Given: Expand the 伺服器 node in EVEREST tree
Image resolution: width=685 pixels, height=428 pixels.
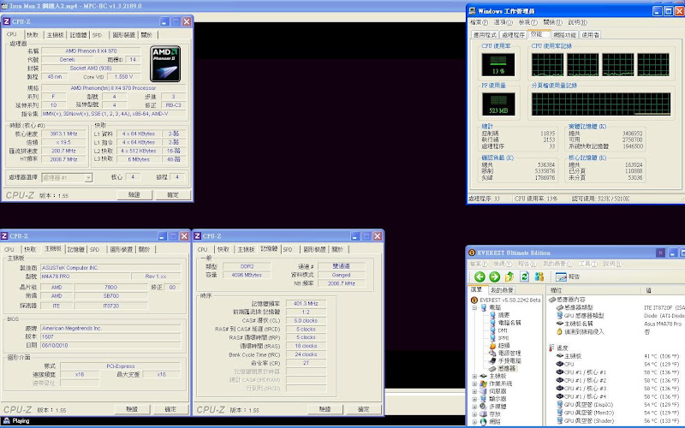Looking at the screenshot, I should (474, 391).
